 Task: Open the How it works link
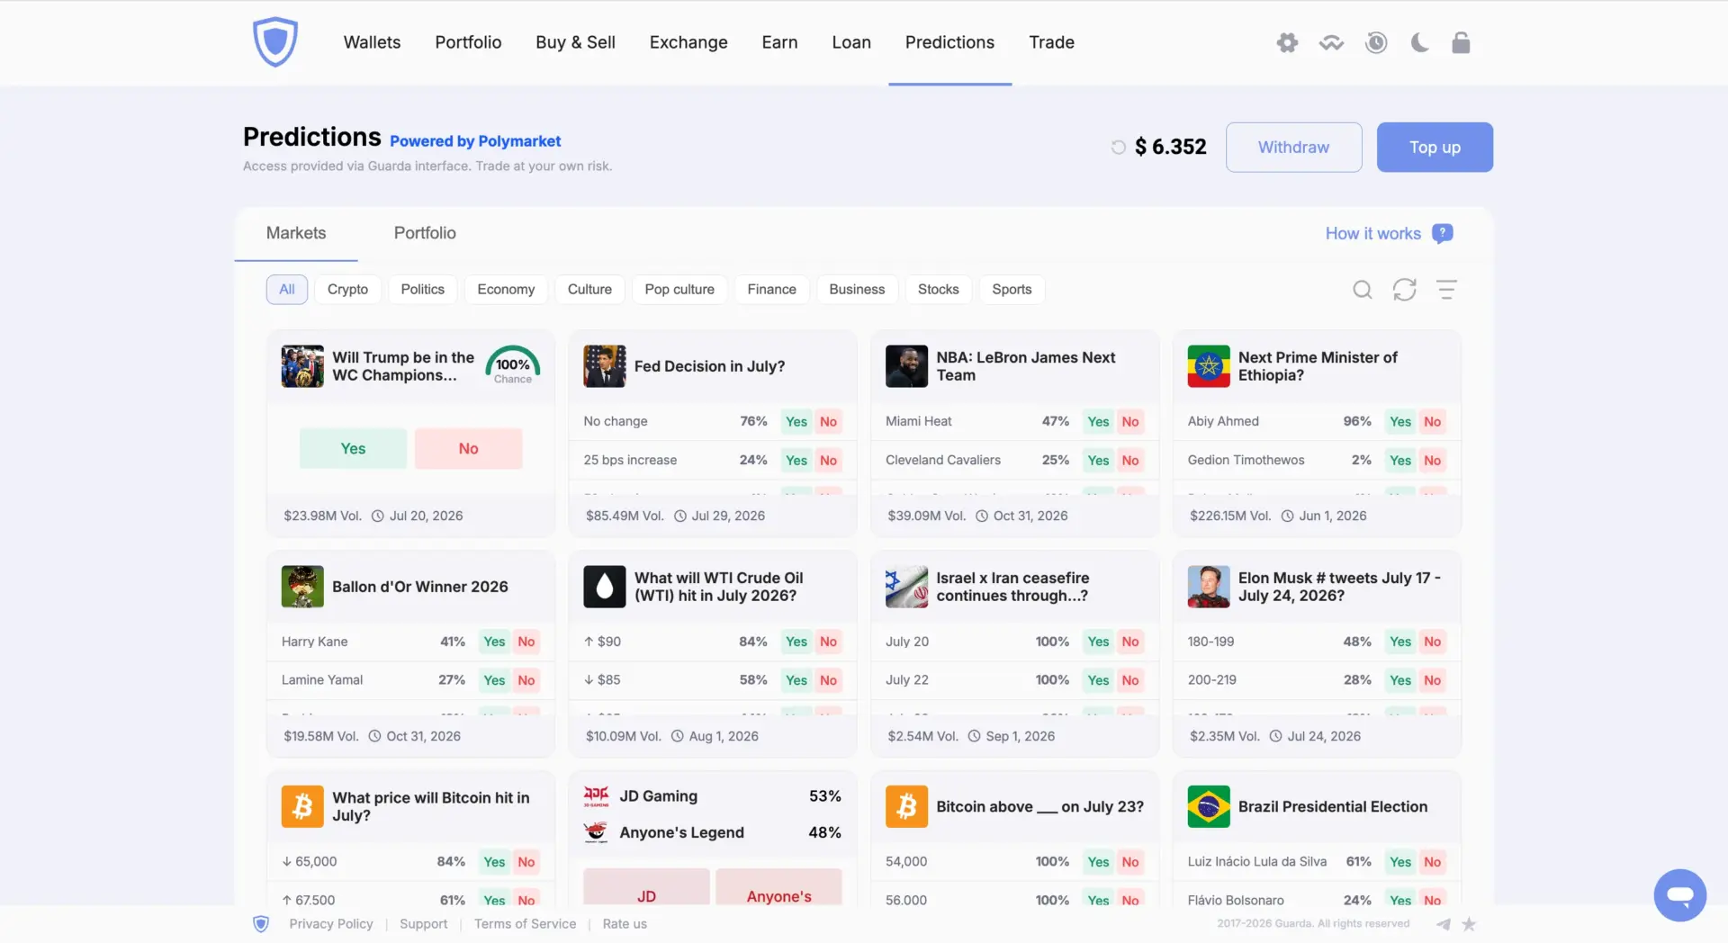click(x=1372, y=233)
